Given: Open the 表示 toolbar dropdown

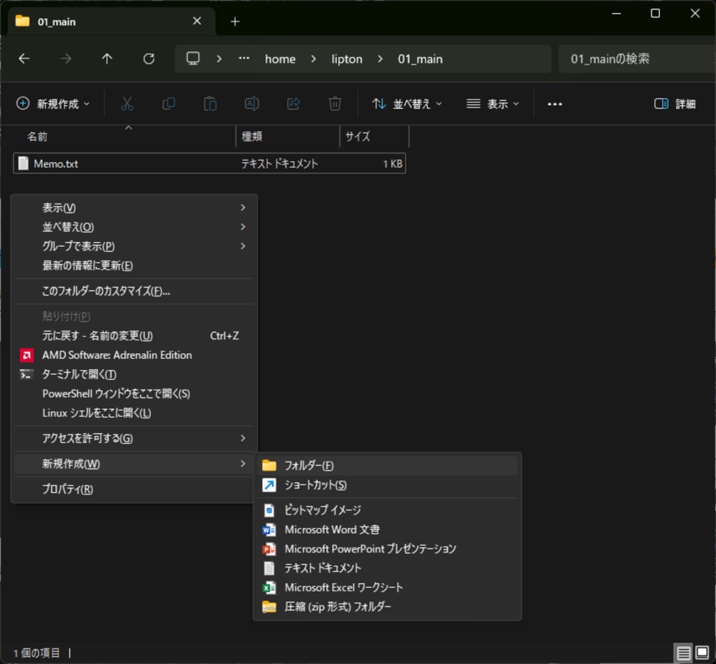Looking at the screenshot, I should coord(492,104).
